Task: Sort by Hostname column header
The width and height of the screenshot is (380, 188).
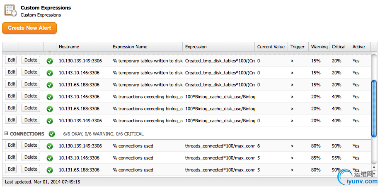Action: [69, 47]
